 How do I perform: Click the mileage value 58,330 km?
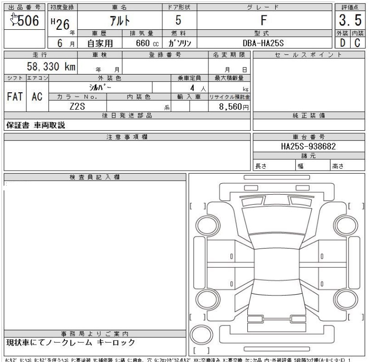click(x=51, y=67)
